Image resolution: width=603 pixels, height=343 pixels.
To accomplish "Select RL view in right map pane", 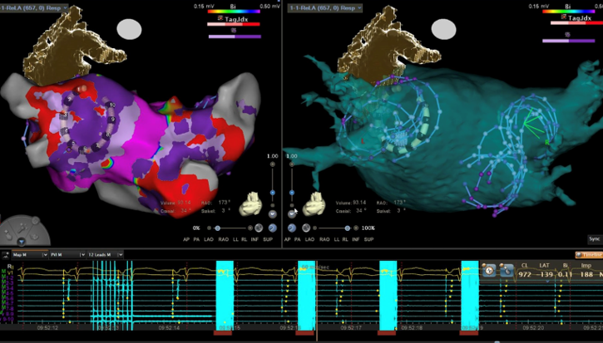I will (x=345, y=239).
